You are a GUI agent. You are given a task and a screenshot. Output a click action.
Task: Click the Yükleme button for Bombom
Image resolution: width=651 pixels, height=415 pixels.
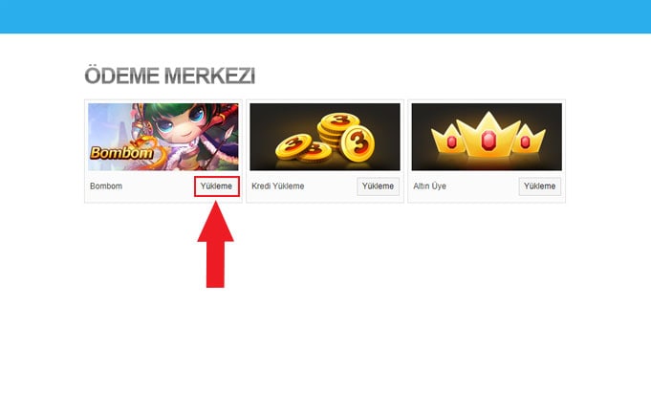[217, 186]
